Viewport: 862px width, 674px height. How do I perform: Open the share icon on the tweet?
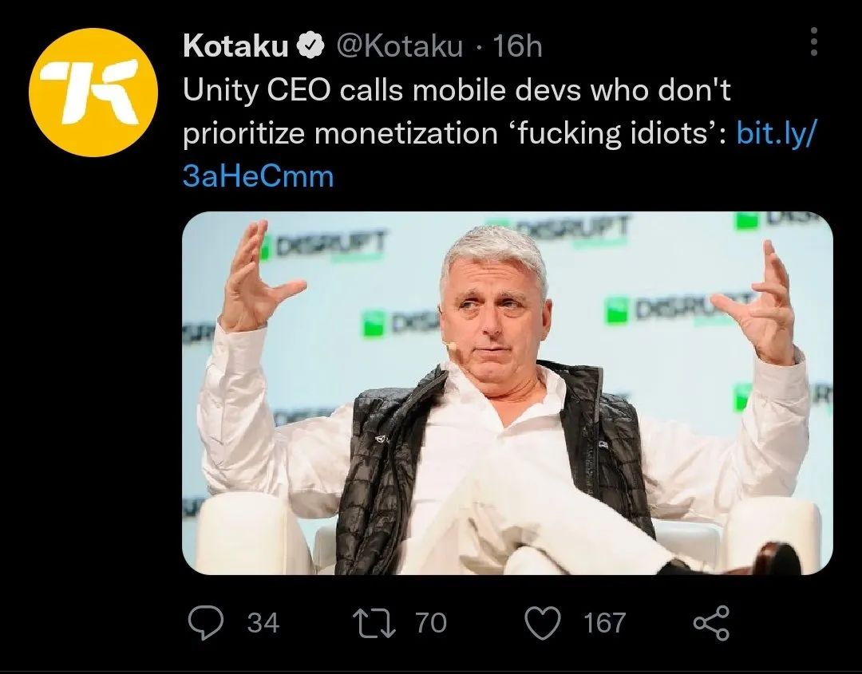tap(711, 623)
